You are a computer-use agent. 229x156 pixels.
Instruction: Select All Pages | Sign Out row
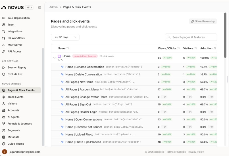(x=134, y=104)
